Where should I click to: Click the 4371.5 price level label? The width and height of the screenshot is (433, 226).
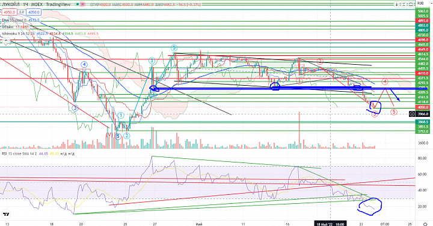423,78
